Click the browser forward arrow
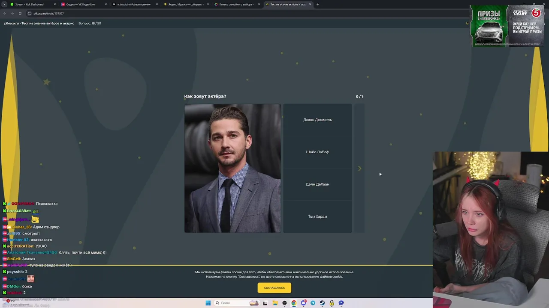 pos(12,13)
